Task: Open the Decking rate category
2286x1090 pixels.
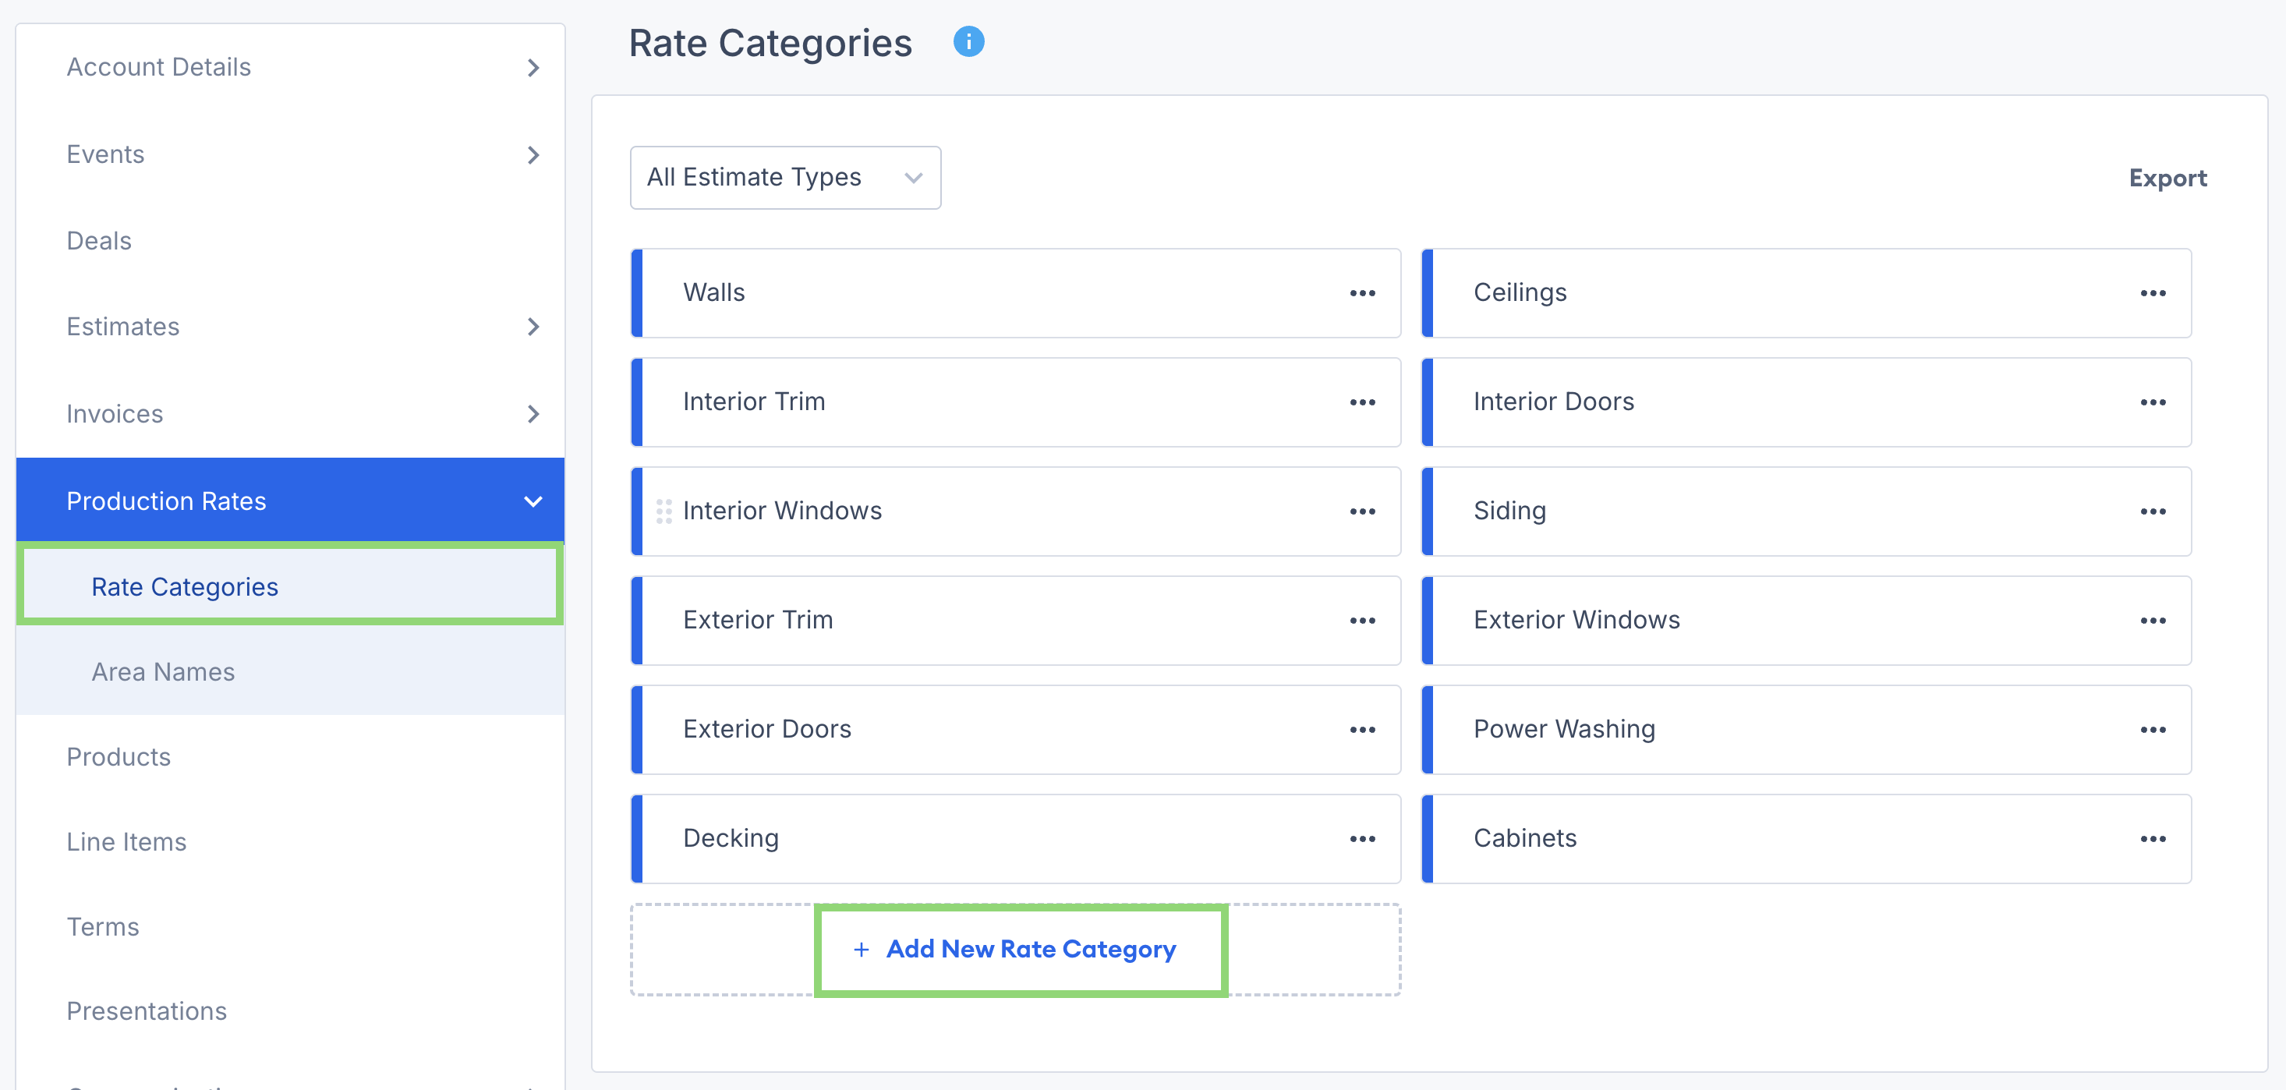Action: pyautogui.click(x=1015, y=839)
